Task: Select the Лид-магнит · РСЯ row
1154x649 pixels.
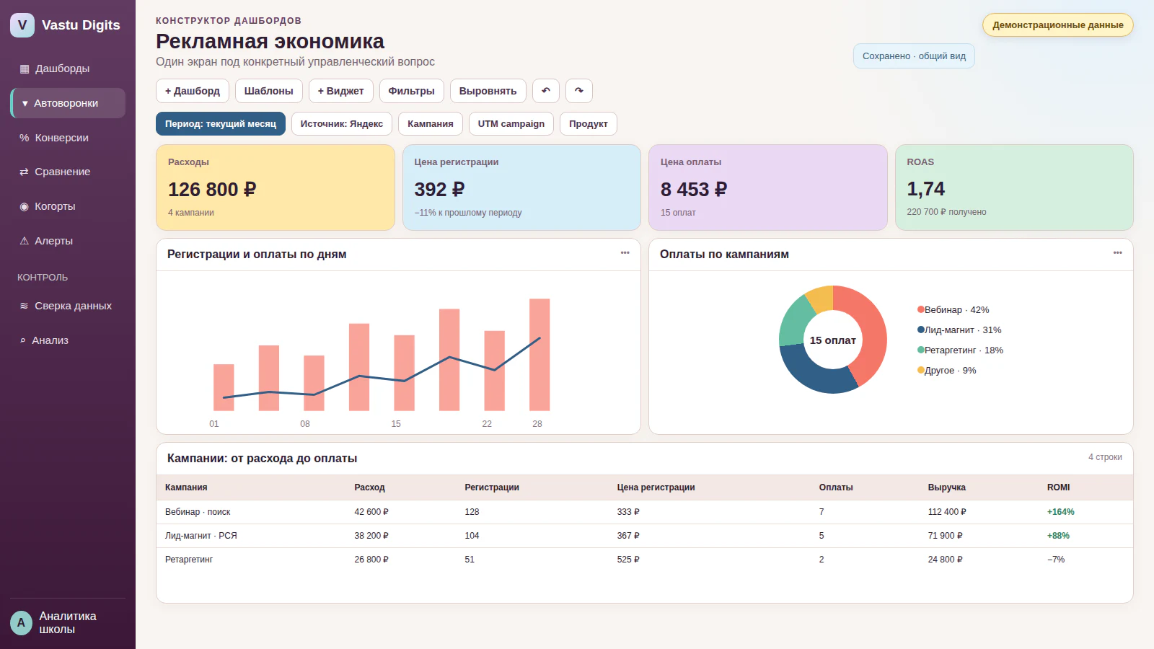Action: pyautogui.click(x=645, y=536)
